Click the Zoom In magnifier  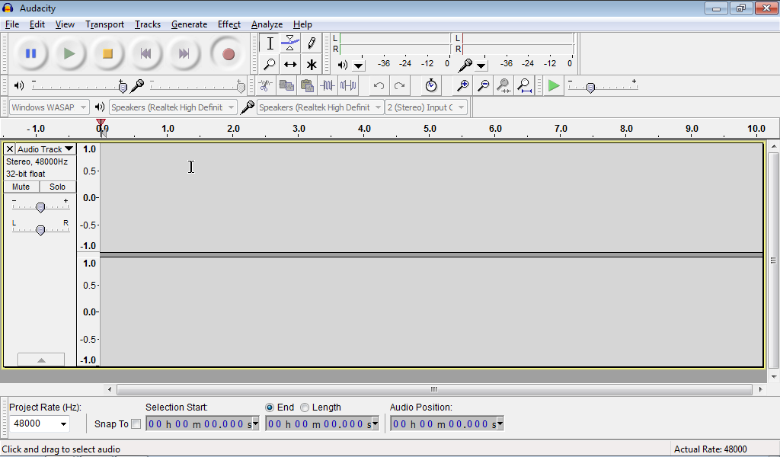[462, 85]
